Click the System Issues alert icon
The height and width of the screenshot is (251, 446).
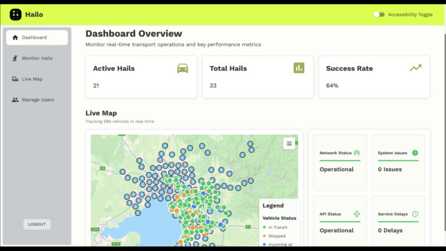click(x=415, y=153)
